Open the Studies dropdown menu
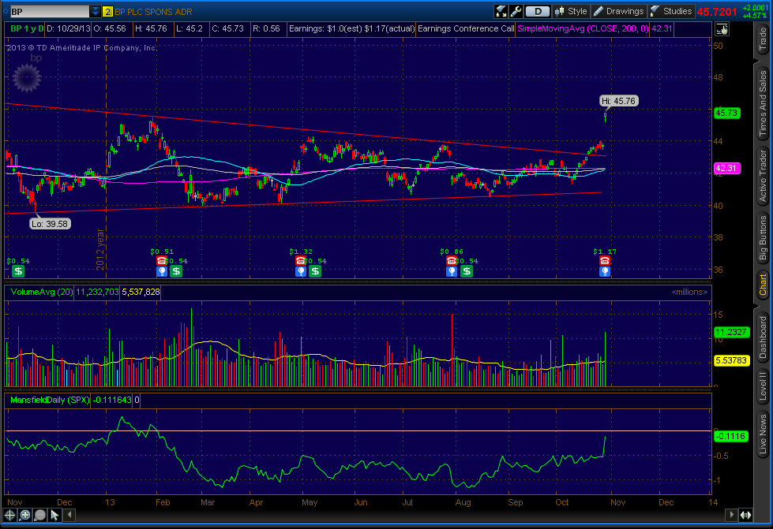Screen dimensions: 773x529 tap(671, 11)
